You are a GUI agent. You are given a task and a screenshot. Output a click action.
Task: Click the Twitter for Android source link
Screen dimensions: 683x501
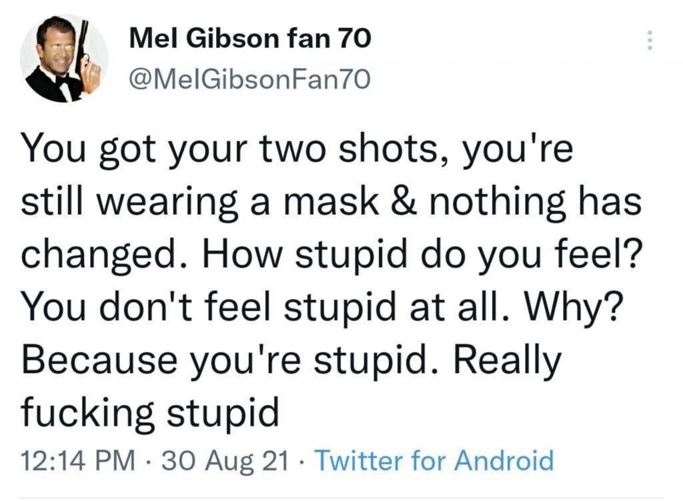coord(434,460)
